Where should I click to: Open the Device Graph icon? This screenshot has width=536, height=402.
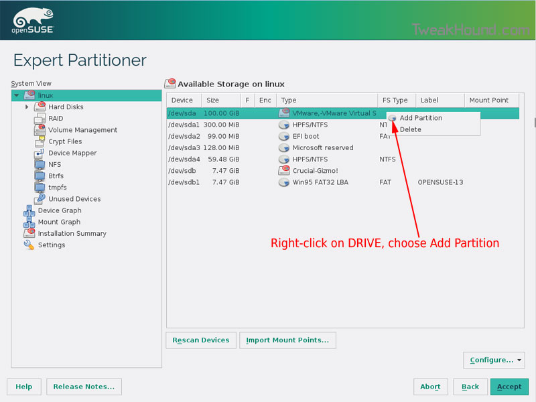29,210
